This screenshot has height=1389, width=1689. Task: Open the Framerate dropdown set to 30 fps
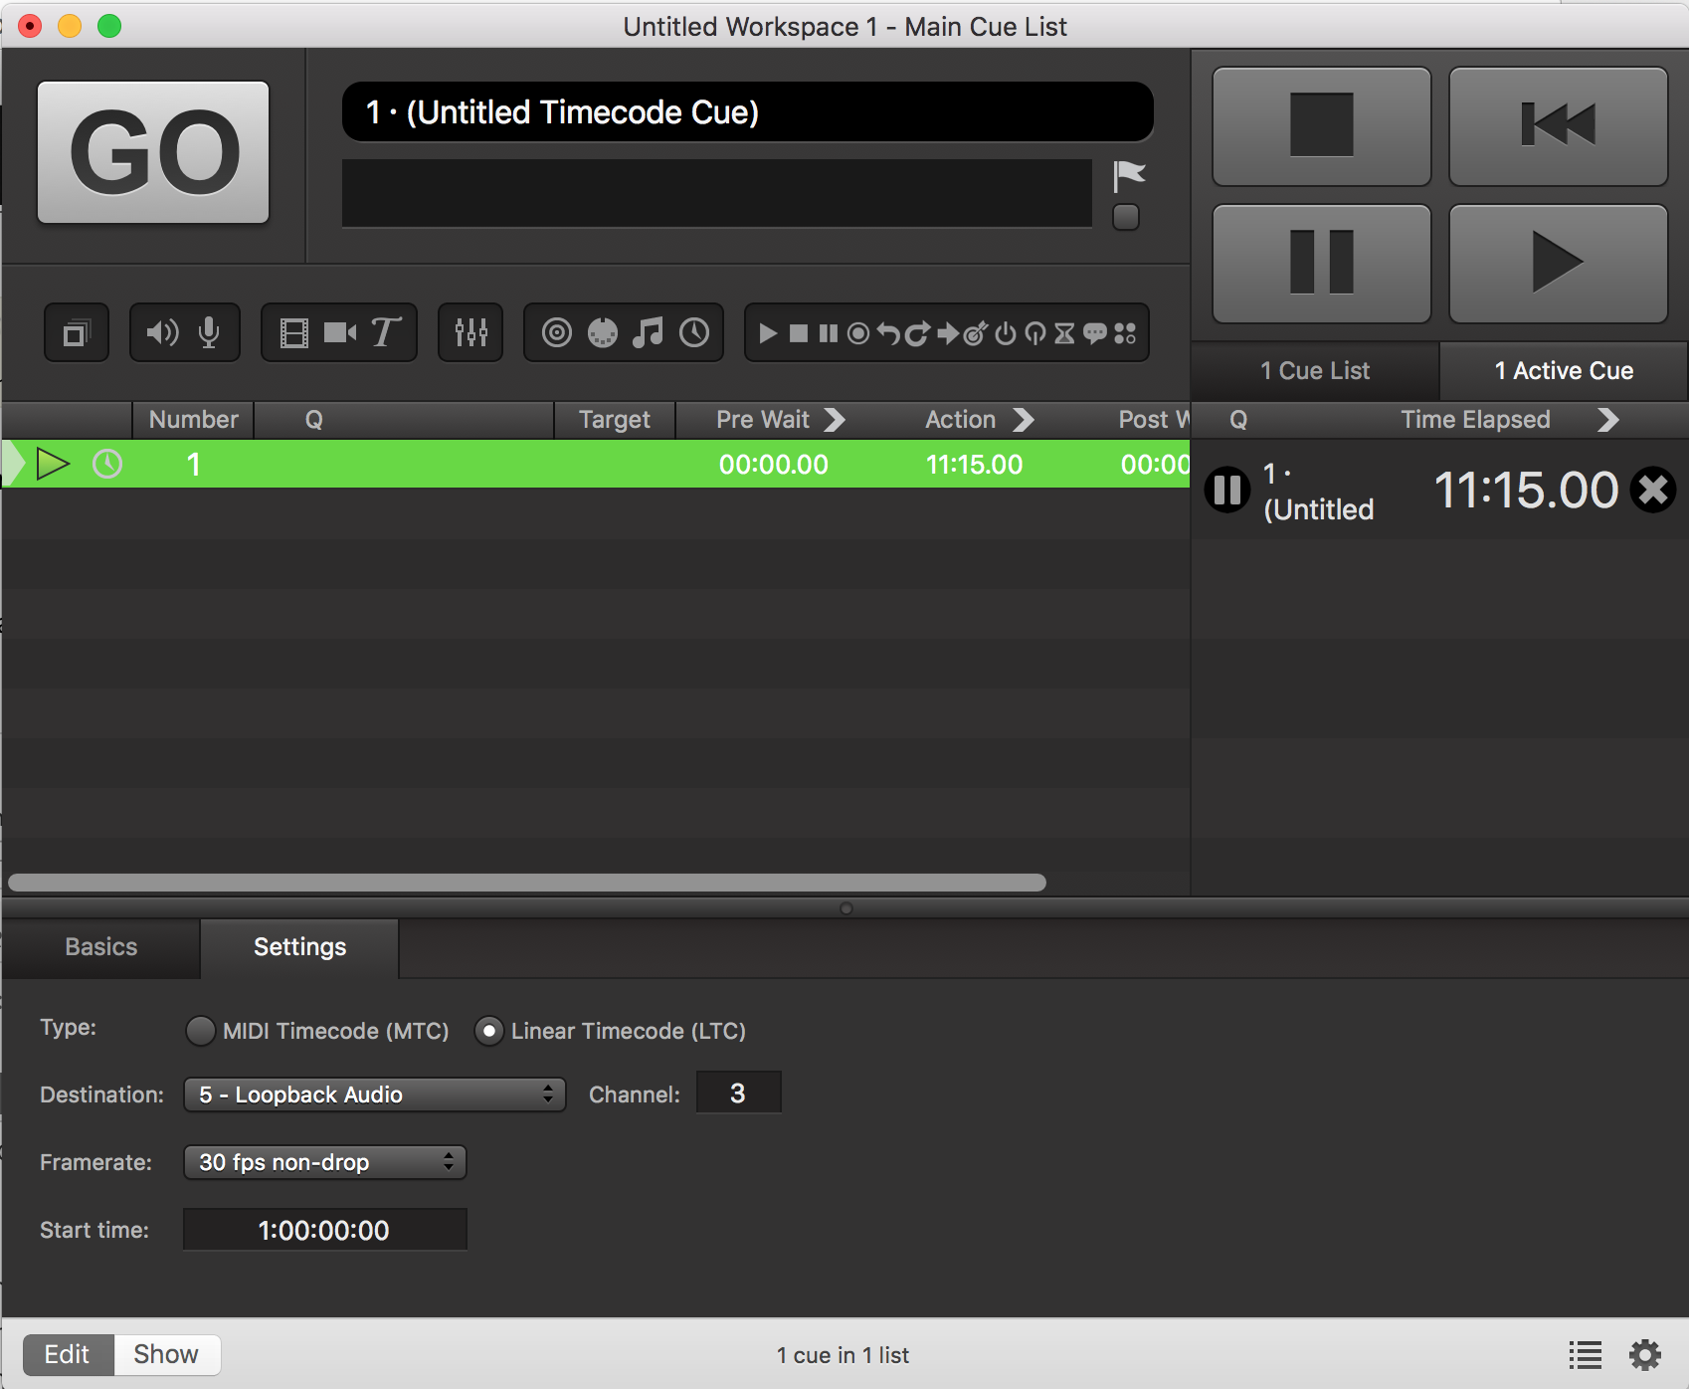tap(325, 1162)
